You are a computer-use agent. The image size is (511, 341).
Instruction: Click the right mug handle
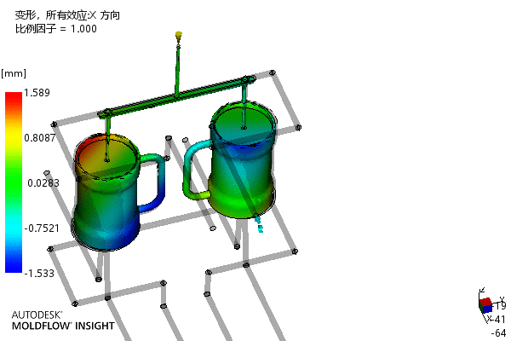point(198,170)
